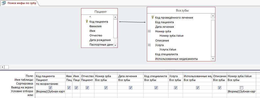Click the Поле cell containing Номер зуба.Value
Viewport: 260px width, 98px height.
241,76
